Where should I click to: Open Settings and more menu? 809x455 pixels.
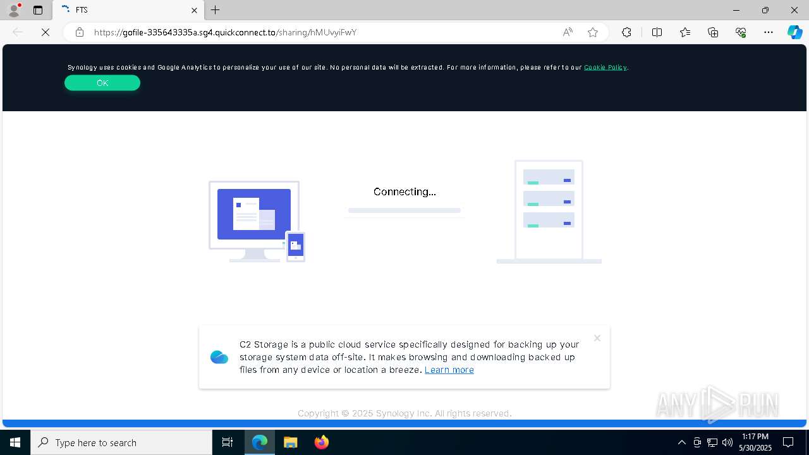tap(769, 32)
